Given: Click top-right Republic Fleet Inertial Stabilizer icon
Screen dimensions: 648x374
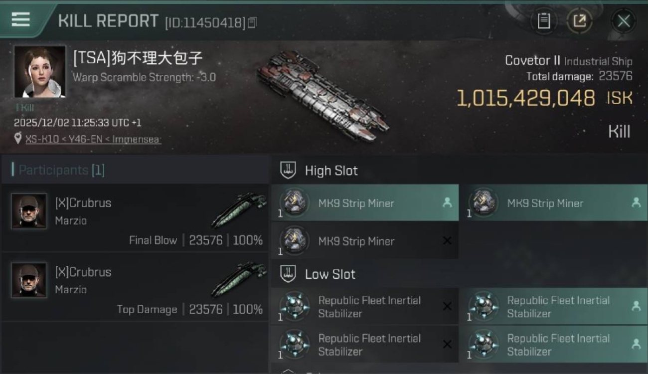Looking at the screenshot, I should (x=484, y=306).
